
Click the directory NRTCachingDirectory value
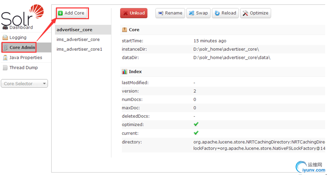259,142
